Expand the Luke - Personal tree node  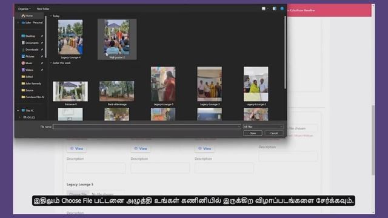coord(18,22)
